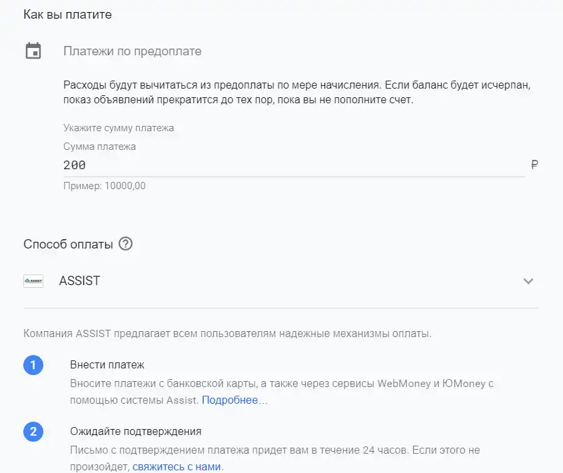Click the Платежи по предоплате heading
The image size is (563, 473).
click(x=133, y=51)
